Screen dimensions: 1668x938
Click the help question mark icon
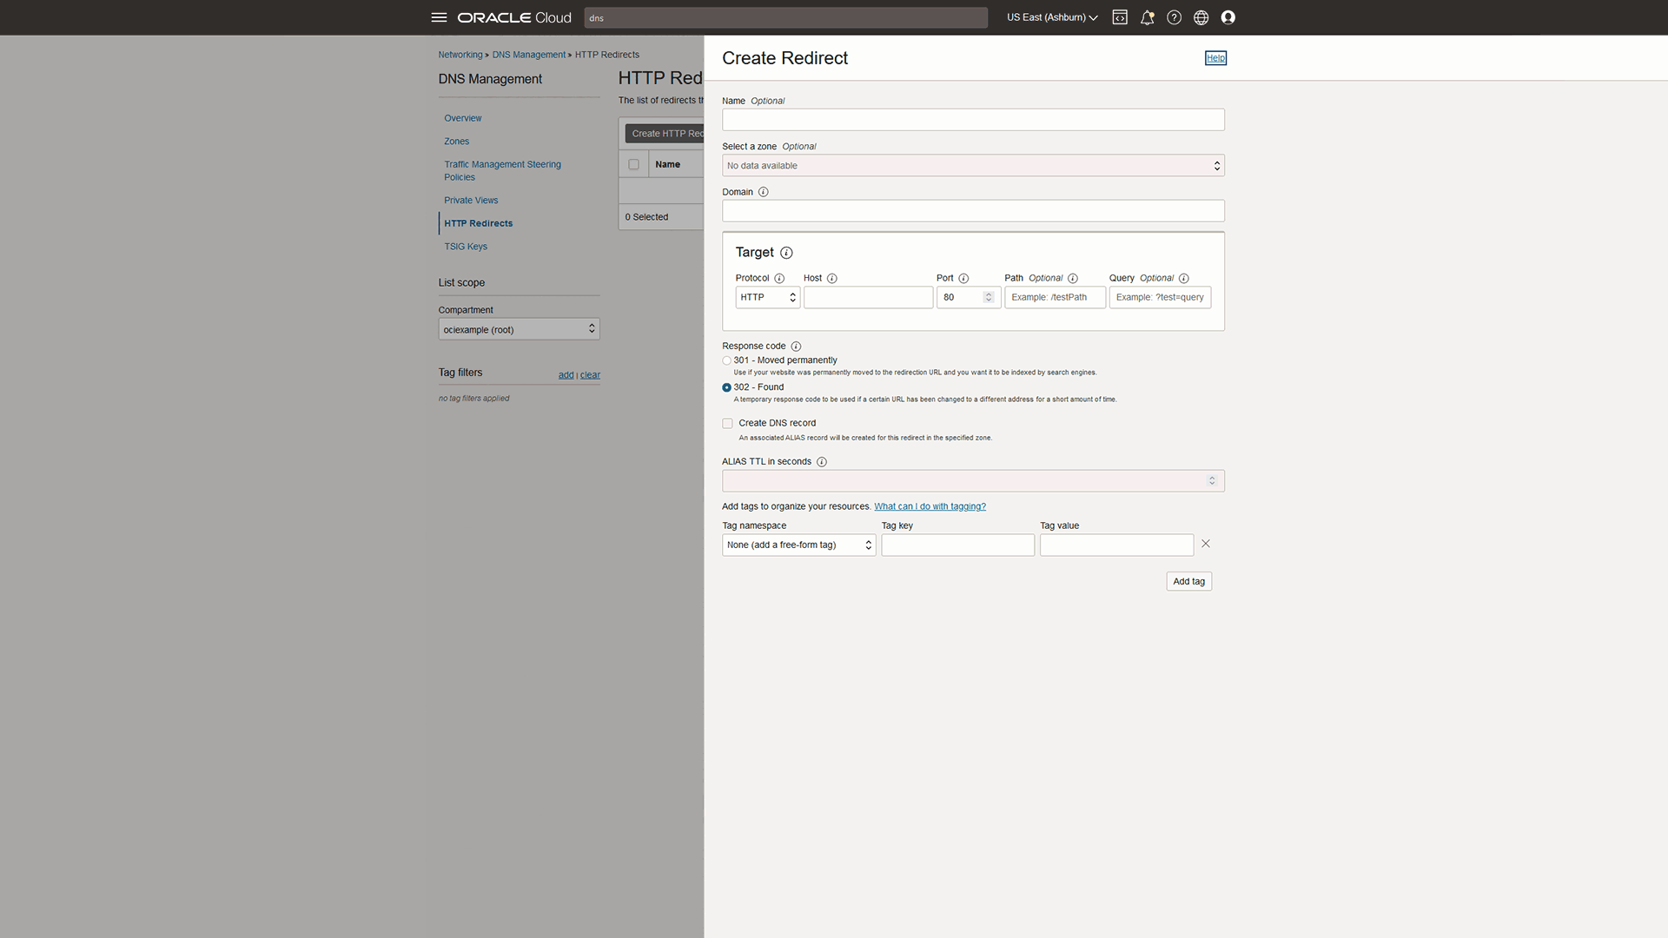click(x=1174, y=17)
